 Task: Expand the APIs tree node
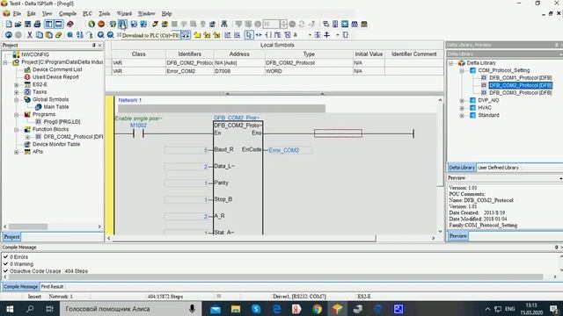[x=16, y=152]
